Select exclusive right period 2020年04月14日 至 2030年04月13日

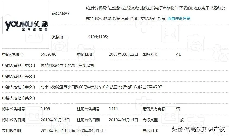pyautogui.click(x=73, y=131)
